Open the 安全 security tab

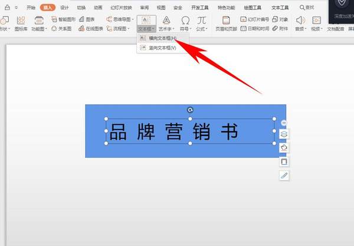coord(178,8)
